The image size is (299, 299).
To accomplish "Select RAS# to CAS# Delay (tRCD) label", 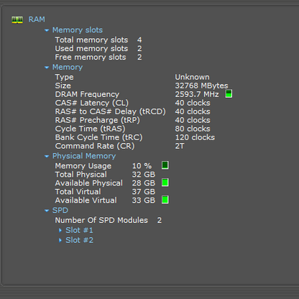I will click(110, 111).
